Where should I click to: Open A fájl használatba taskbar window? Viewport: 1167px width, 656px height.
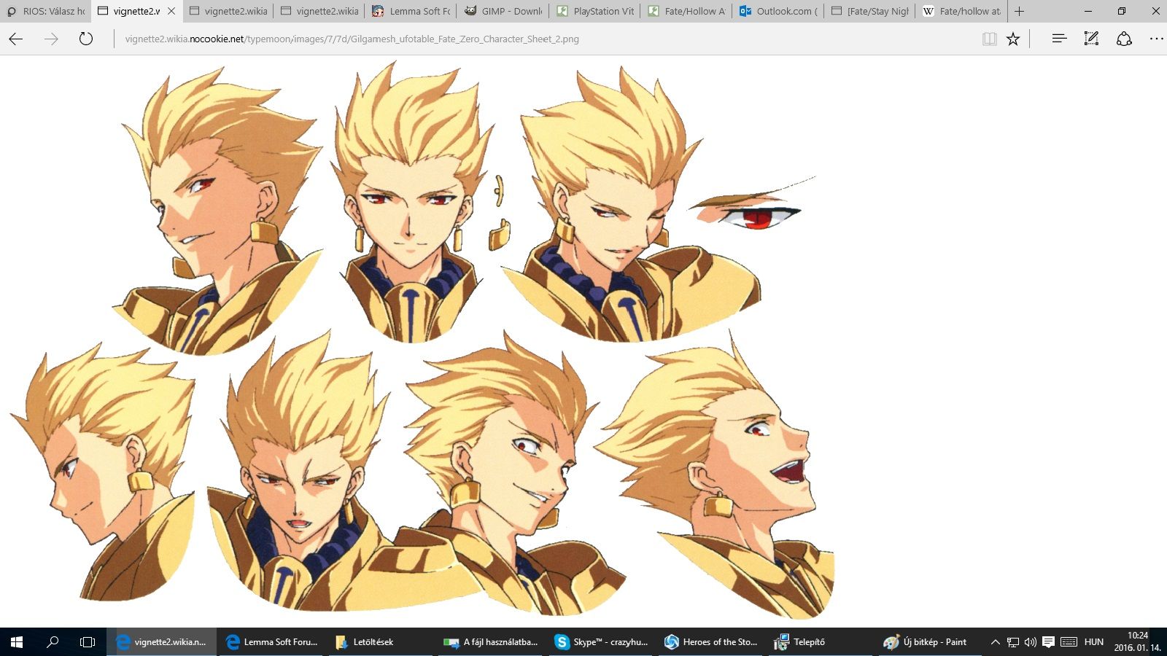pyautogui.click(x=490, y=642)
